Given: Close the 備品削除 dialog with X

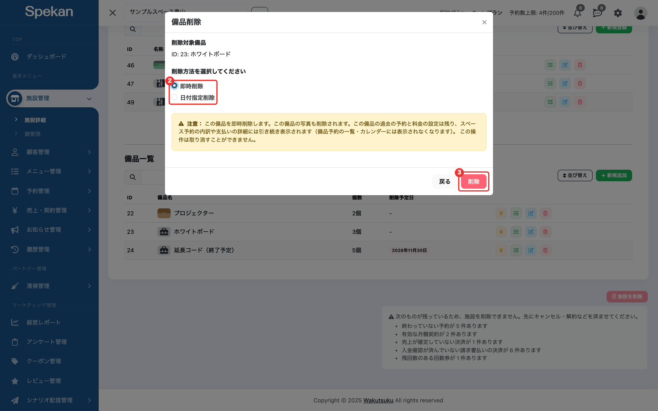Looking at the screenshot, I should 484,22.
